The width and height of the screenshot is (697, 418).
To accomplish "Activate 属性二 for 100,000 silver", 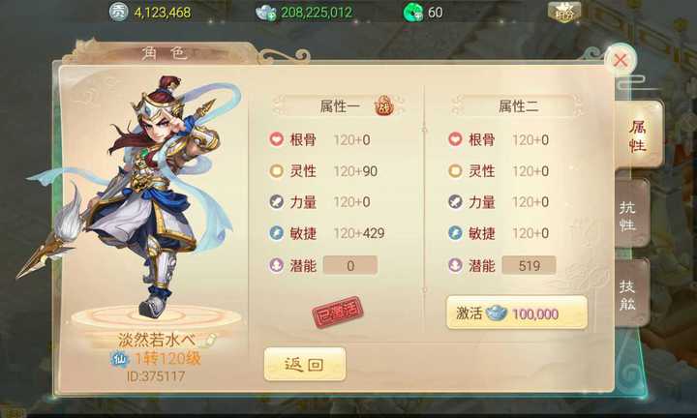I will 517,313.
